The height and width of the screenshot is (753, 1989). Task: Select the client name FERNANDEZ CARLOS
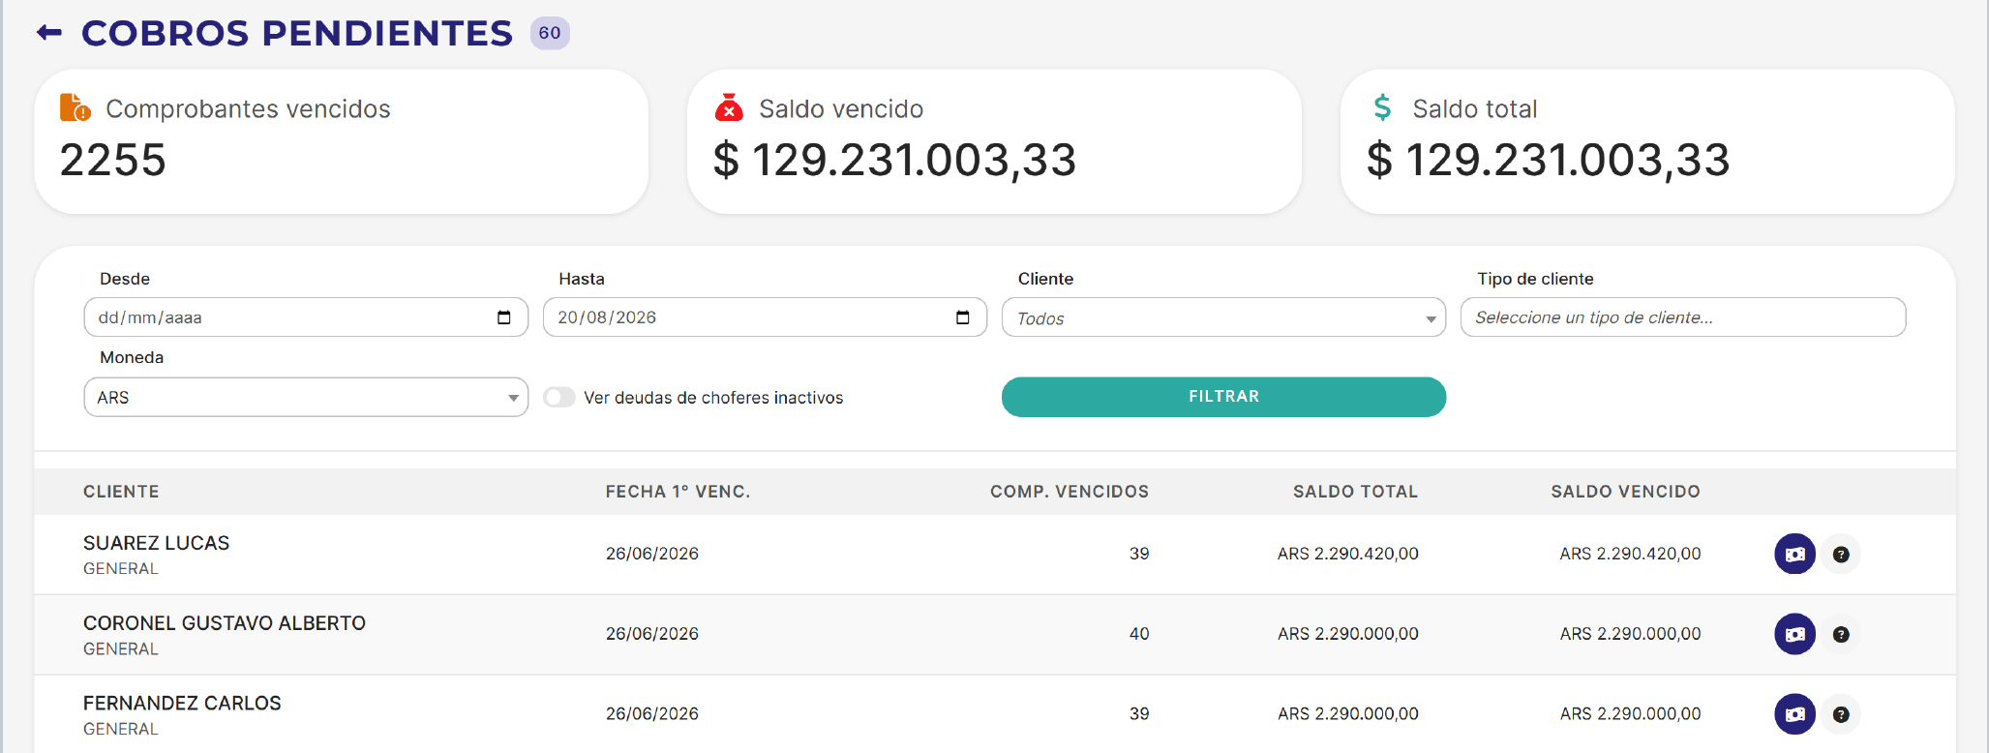182,704
